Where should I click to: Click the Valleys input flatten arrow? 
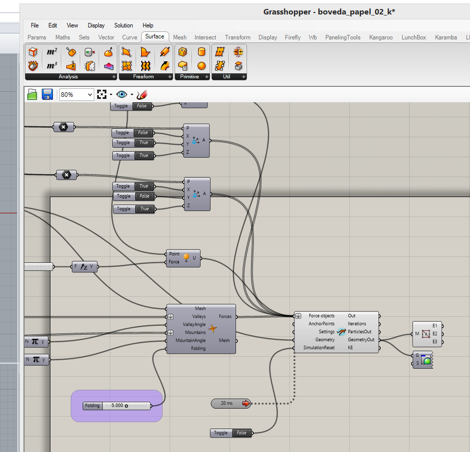point(171,316)
